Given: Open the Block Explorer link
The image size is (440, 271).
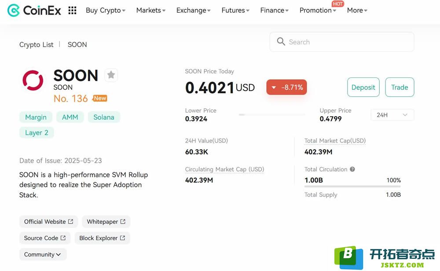Looking at the screenshot, I should (102, 238).
